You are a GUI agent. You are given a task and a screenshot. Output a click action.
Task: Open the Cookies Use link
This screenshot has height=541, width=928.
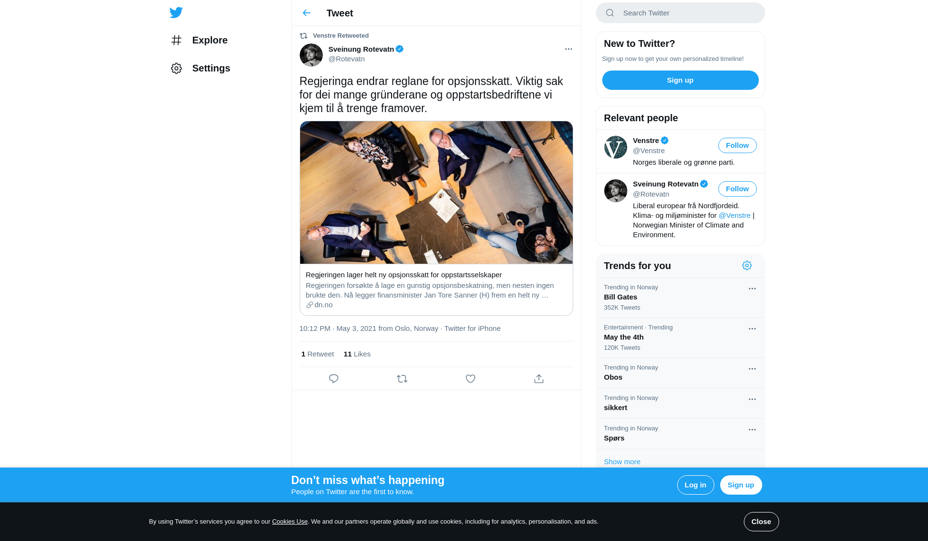click(x=290, y=522)
